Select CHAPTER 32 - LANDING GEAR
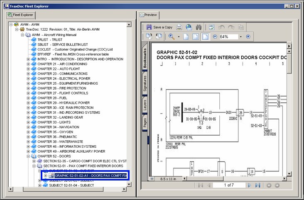Image resolution: width=304 pixels, height=200 pixels. tap(60, 117)
